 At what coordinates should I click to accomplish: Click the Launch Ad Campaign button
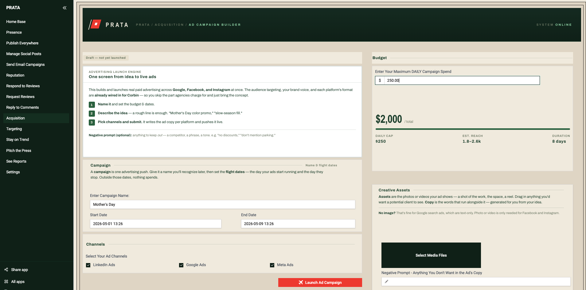[320, 282]
